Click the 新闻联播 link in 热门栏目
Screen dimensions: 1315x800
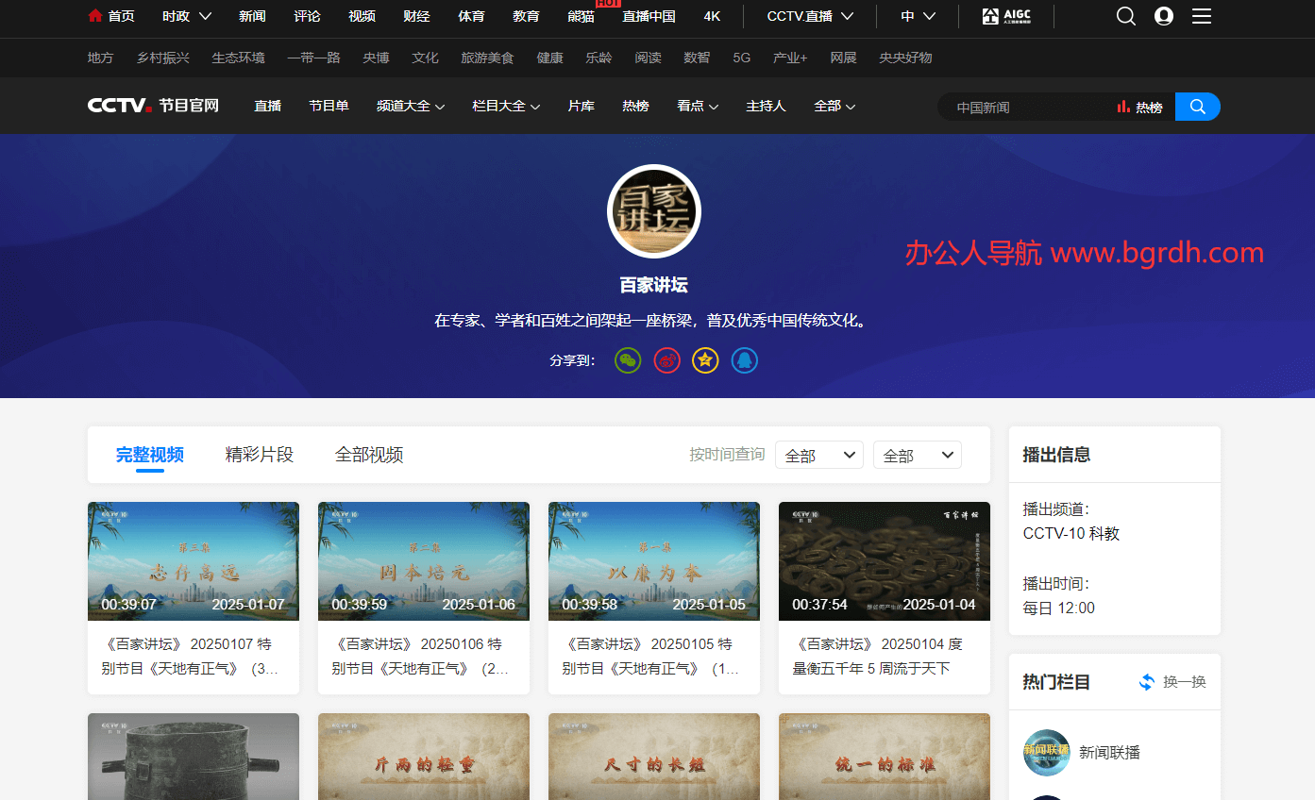[x=1108, y=752]
